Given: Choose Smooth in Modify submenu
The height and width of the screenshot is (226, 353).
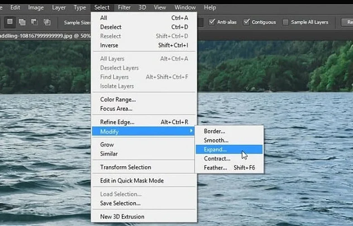Looking at the screenshot, I should [x=229, y=140].
